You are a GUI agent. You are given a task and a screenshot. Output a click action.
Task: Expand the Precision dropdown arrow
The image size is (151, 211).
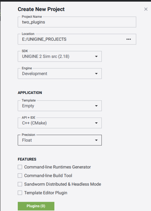click(x=96, y=140)
